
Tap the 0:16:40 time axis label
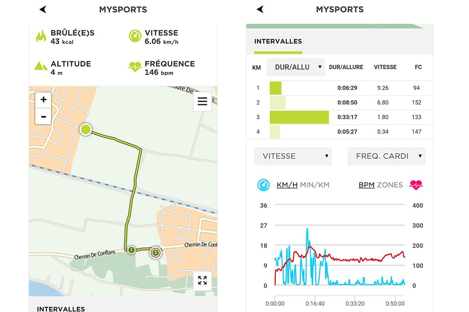[x=315, y=303]
